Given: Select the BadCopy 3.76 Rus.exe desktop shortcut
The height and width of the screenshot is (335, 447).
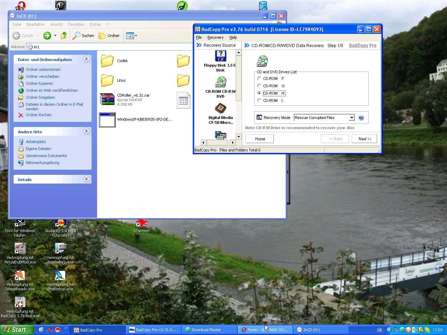Looking at the screenshot, I should pyautogui.click(x=20, y=307).
